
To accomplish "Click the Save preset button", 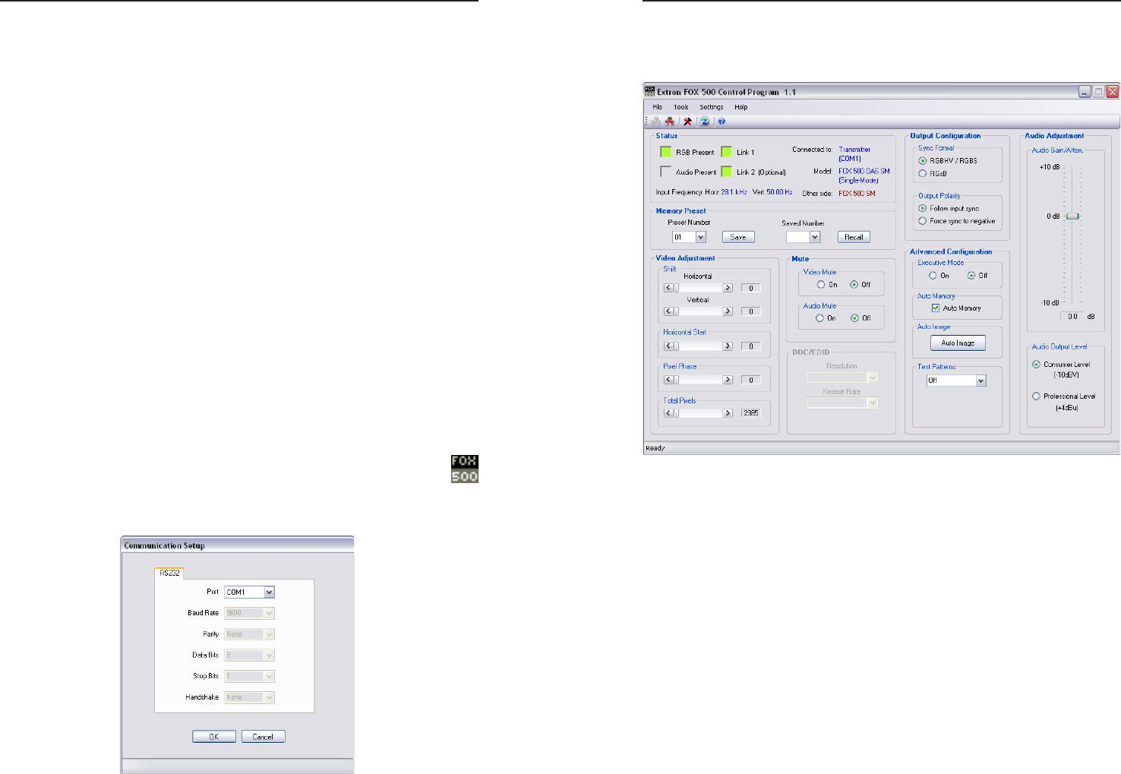I will pos(738,237).
